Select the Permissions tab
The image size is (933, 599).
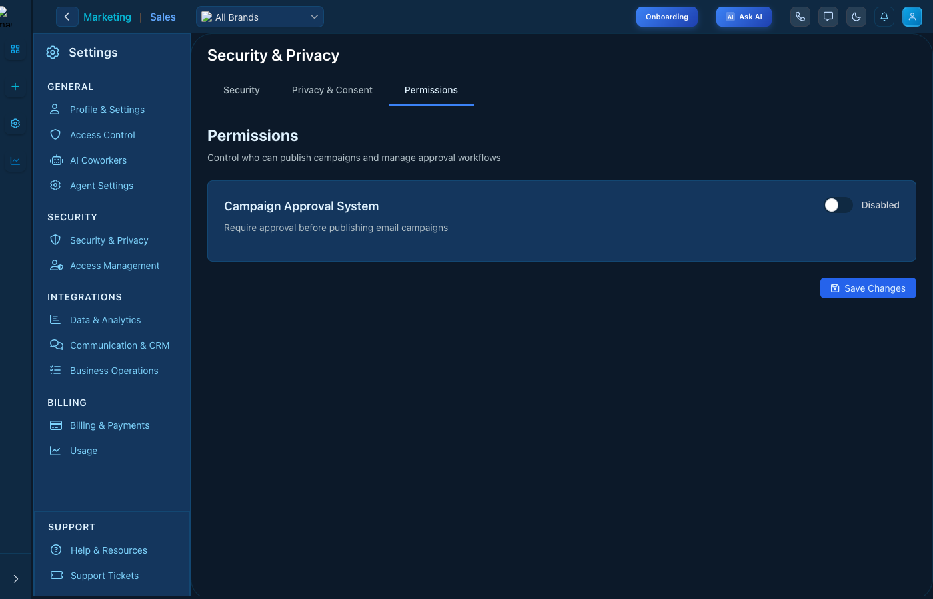point(431,90)
